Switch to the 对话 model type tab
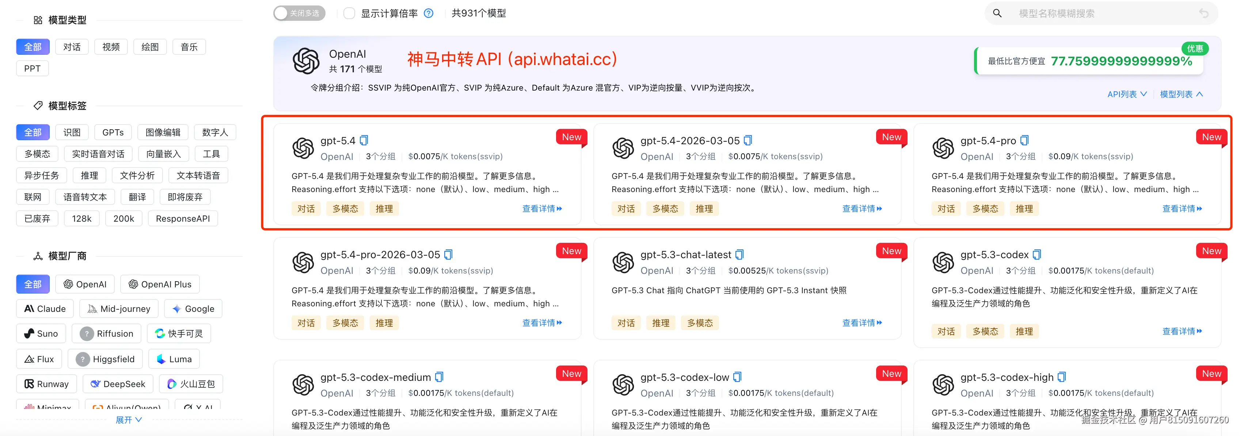Screen dimensions: 1240x436 [72, 46]
